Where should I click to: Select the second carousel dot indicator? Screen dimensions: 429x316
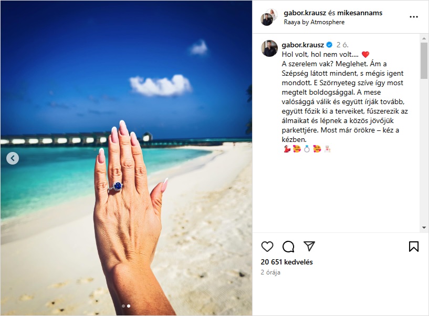(x=129, y=306)
